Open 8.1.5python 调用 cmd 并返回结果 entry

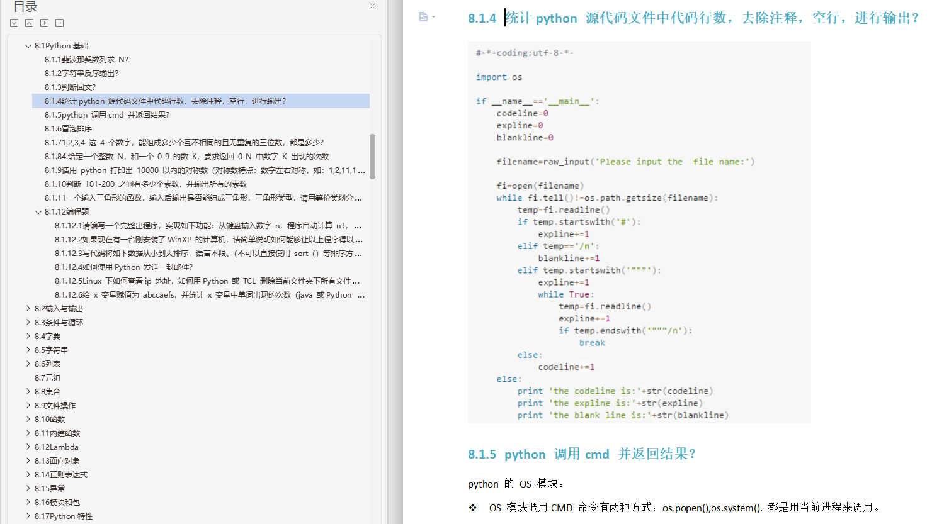pyautogui.click(x=107, y=115)
